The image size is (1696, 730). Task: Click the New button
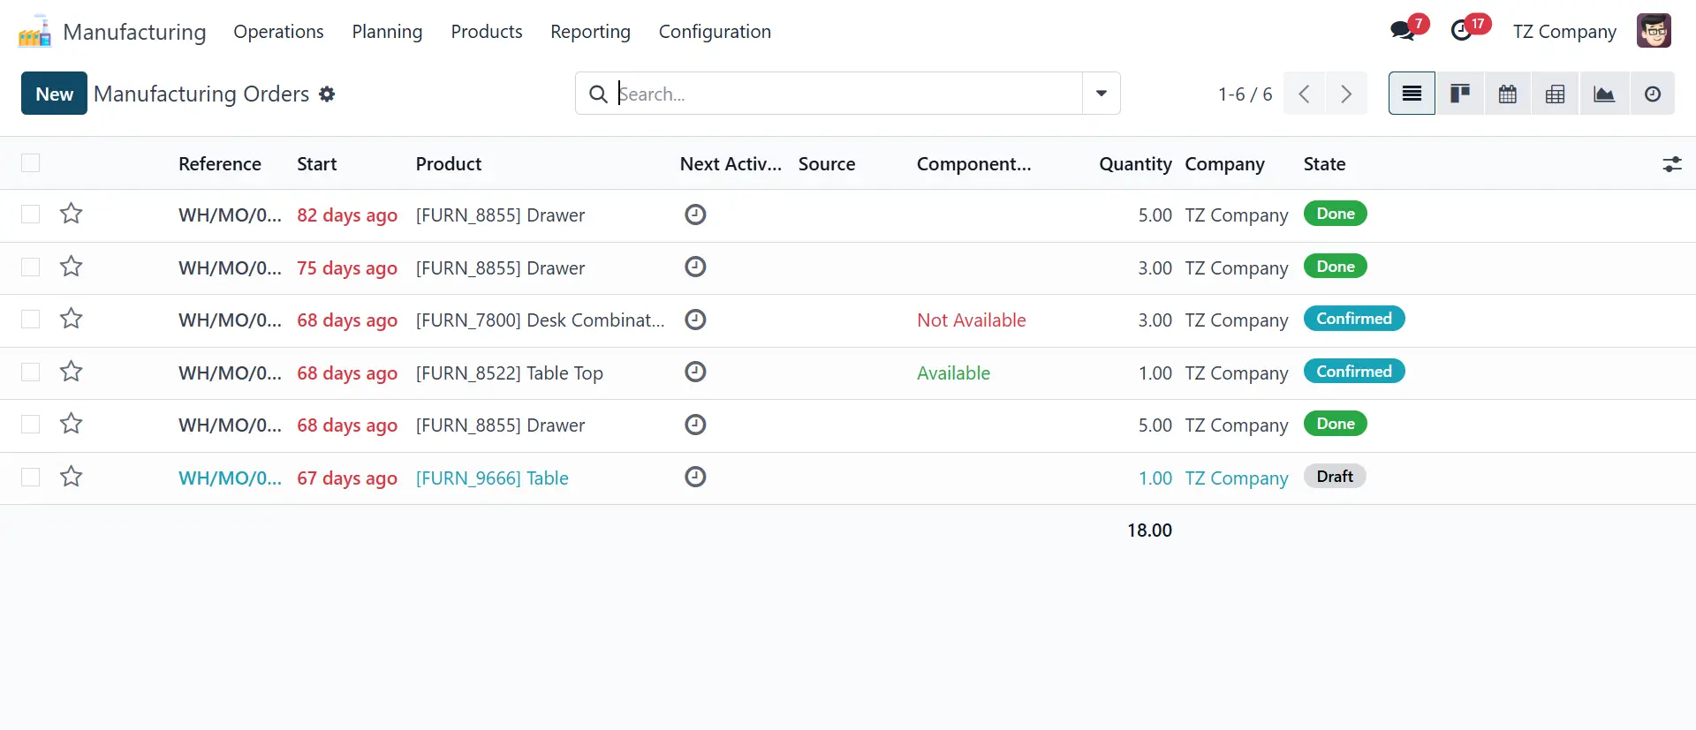[x=54, y=94]
